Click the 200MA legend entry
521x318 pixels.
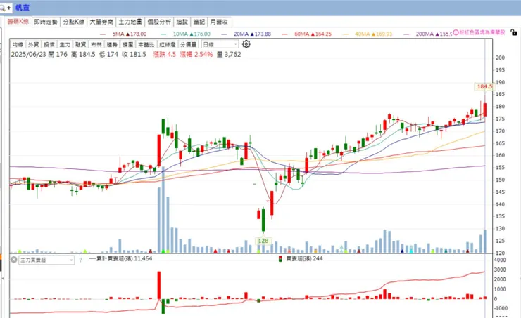[428, 34]
